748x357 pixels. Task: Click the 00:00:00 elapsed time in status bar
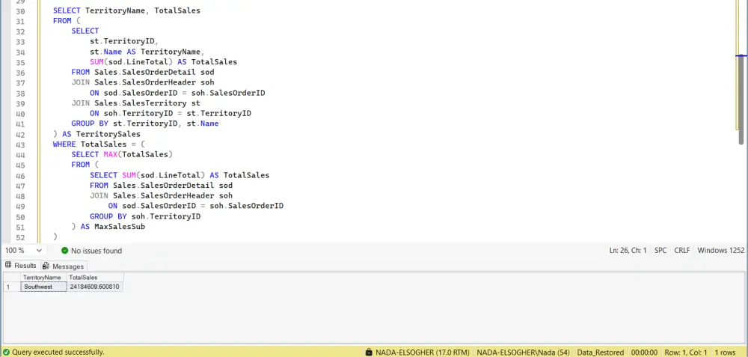[645, 353]
